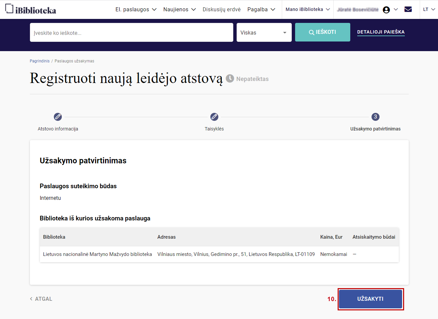Image resolution: width=438 pixels, height=319 pixels.
Task: Click the IEŠKOTI search button
Action: (x=323, y=32)
